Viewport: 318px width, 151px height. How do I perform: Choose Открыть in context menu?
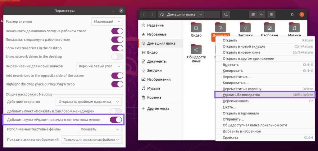[265, 40]
